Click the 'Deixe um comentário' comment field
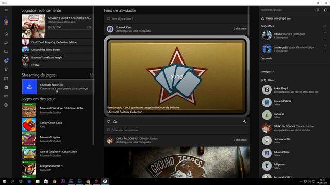The width and height of the screenshot is (330, 185). click(176, 130)
